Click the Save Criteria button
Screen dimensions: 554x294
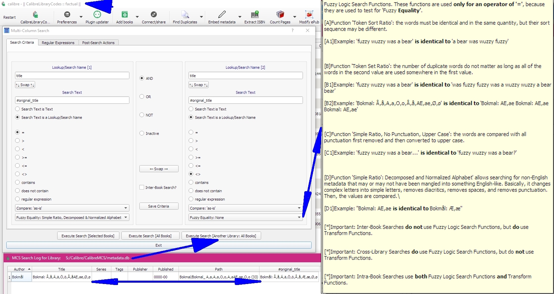pos(159,206)
